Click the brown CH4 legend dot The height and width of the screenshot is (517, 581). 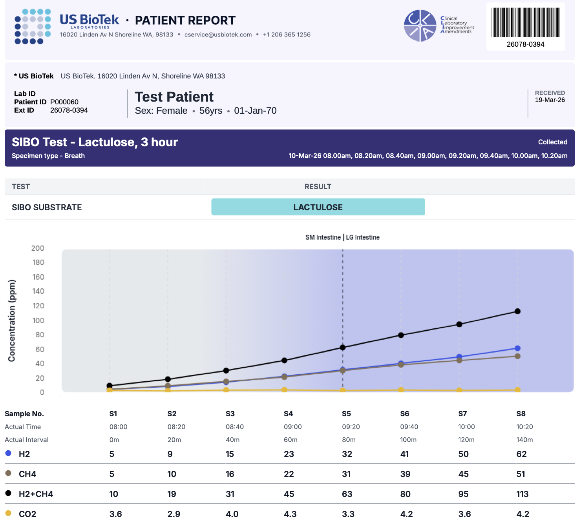(x=8, y=473)
